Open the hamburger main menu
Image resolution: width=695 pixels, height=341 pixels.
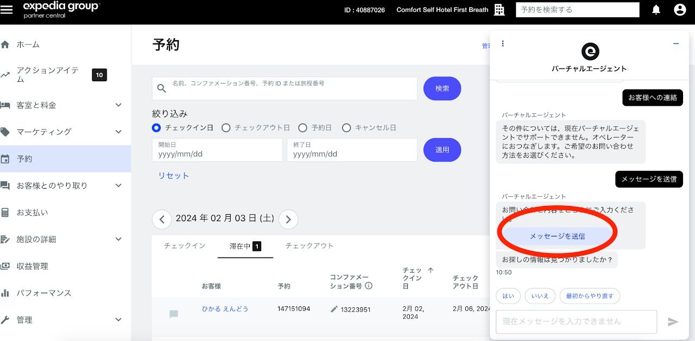(x=7, y=10)
